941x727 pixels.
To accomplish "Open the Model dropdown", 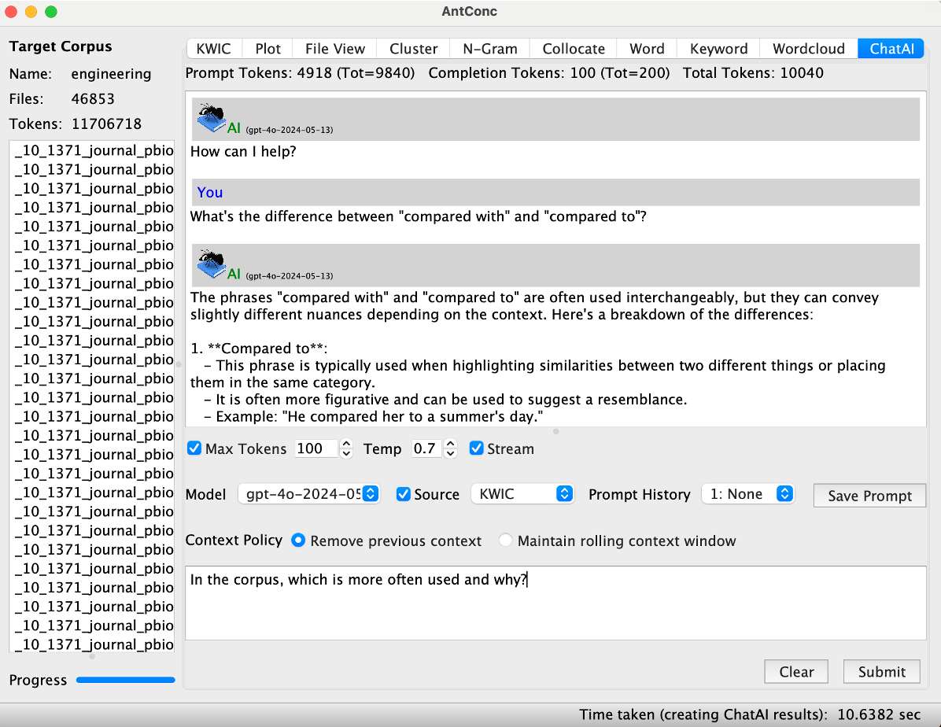I will [x=308, y=494].
